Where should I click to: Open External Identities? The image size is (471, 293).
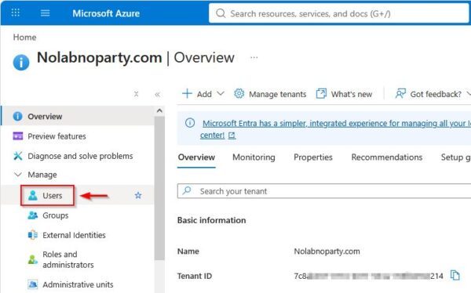(74, 235)
